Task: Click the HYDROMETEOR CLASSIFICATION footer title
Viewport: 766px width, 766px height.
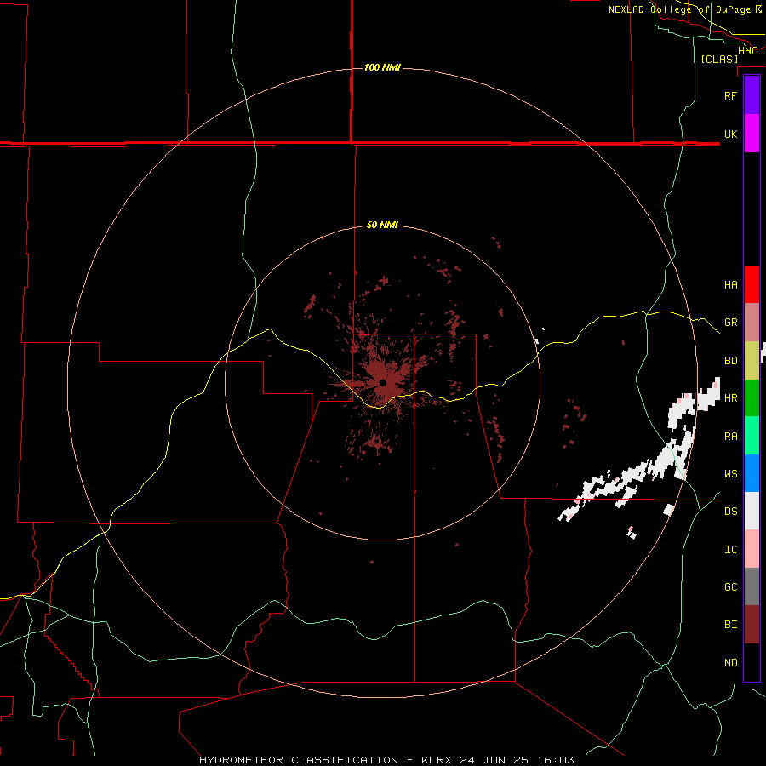Action: [299, 760]
